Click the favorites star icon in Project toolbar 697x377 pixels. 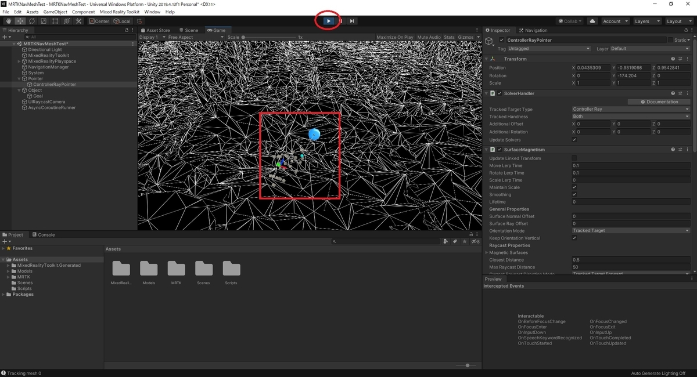465,241
